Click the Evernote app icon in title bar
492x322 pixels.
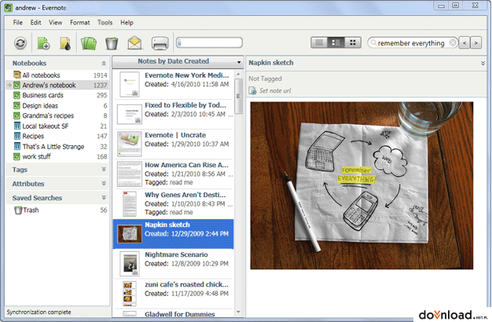[x=9, y=8]
